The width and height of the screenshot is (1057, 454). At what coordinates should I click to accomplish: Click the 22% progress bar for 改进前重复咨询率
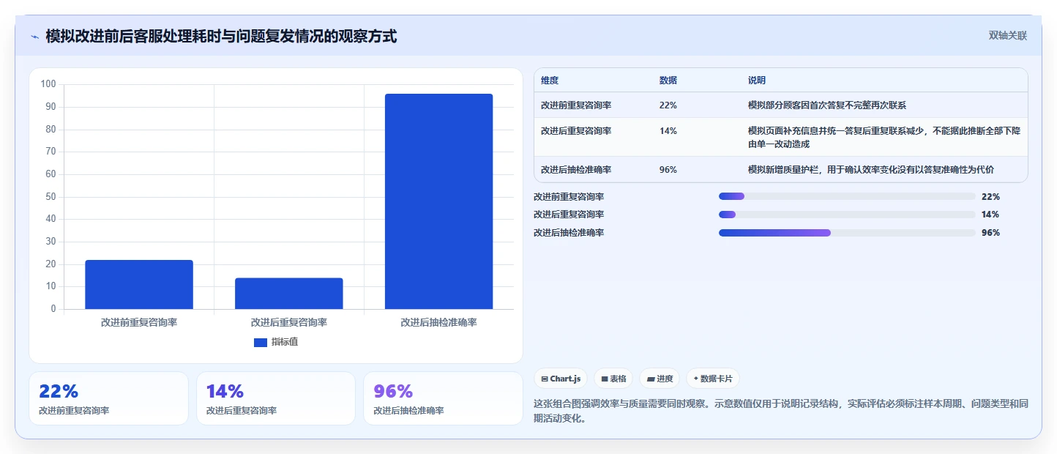tap(847, 196)
